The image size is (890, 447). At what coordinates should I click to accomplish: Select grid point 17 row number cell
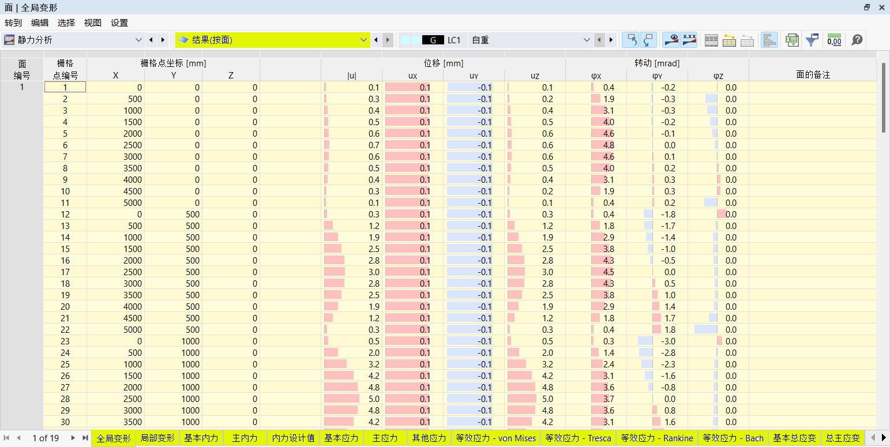click(65, 272)
